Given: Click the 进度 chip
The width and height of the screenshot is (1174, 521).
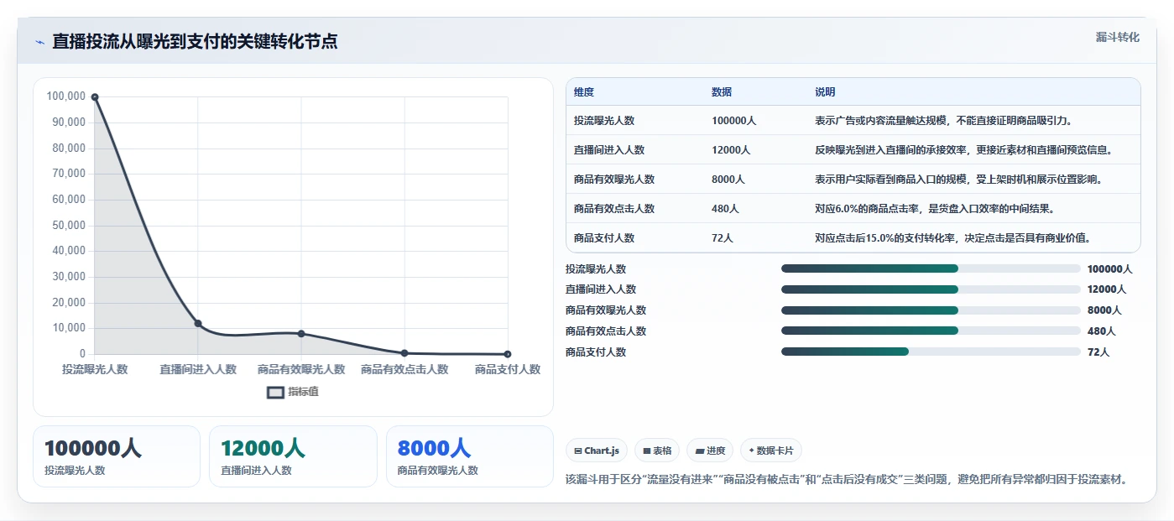Looking at the screenshot, I should click(710, 451).
